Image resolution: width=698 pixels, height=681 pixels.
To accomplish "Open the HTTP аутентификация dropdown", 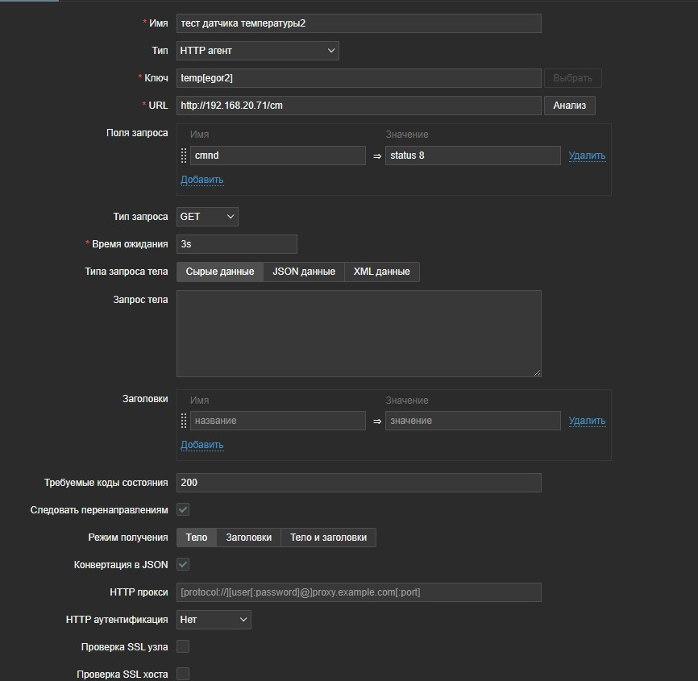I will click(214, 620).
